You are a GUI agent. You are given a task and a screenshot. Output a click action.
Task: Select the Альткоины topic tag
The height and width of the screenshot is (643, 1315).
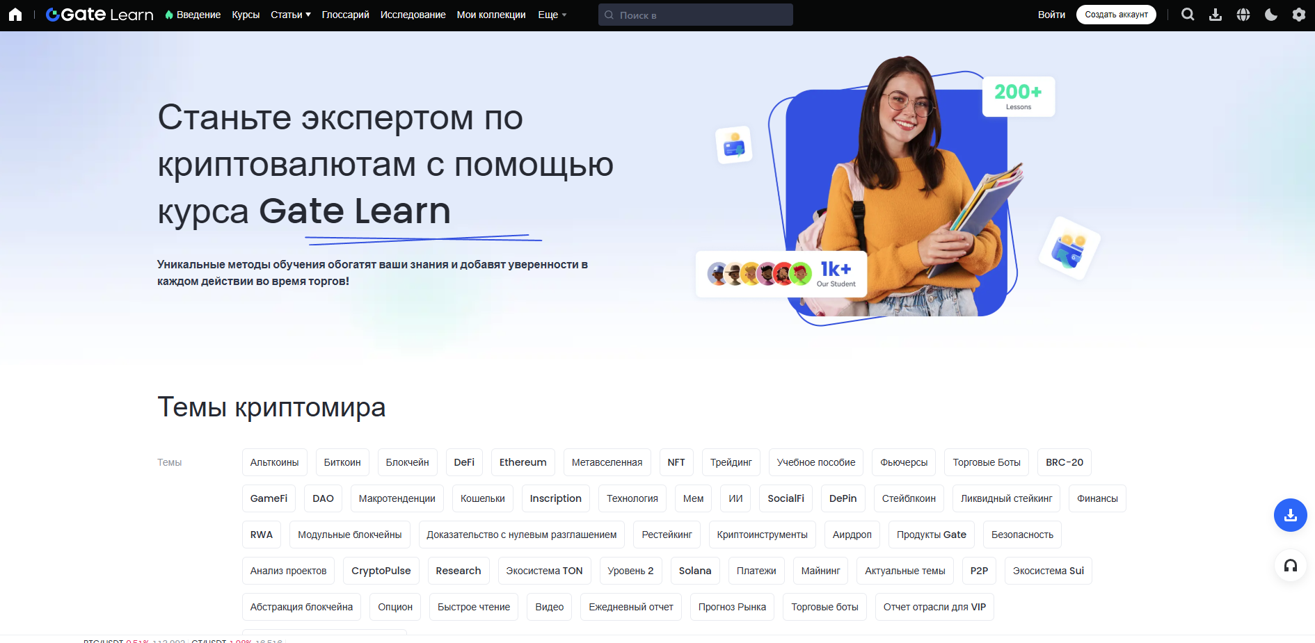275,462
